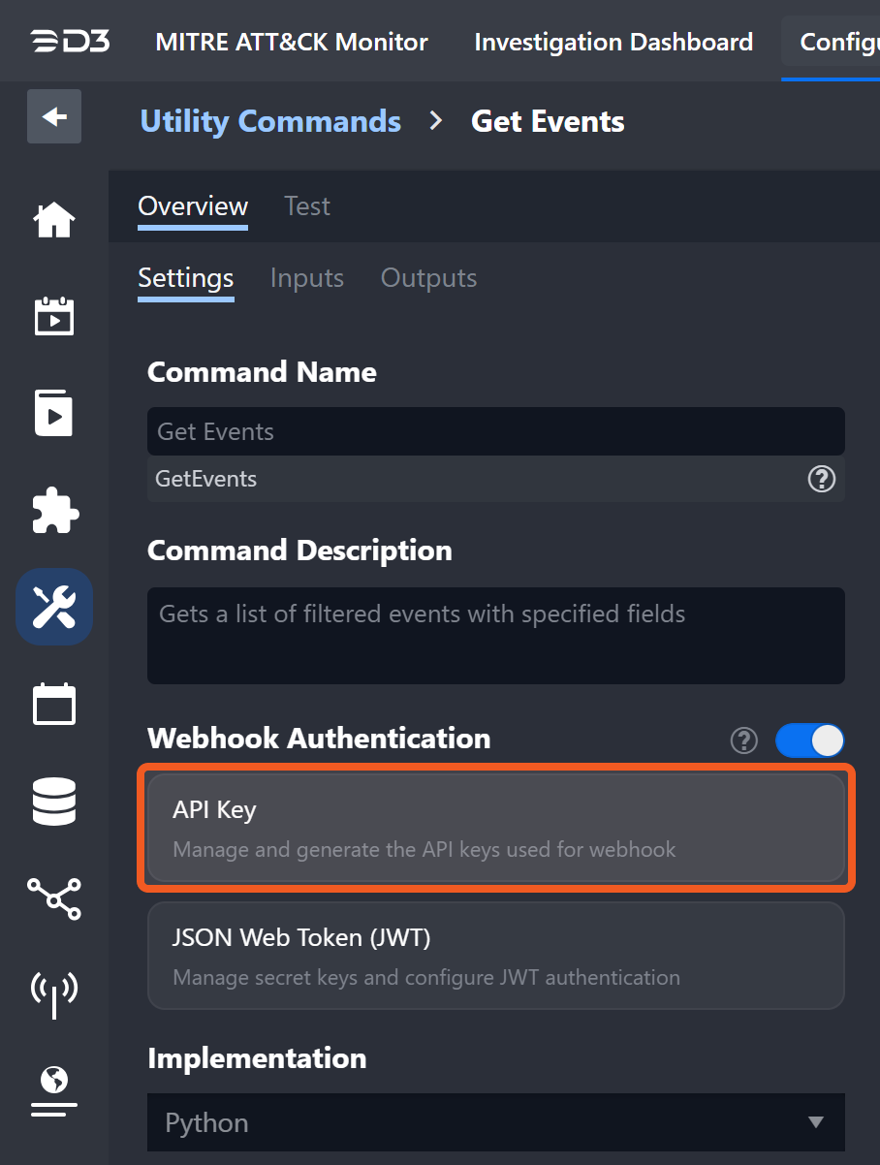Switch to the Inputs tab
Viewport: 880px width, 1165px height.
[306, 278]
